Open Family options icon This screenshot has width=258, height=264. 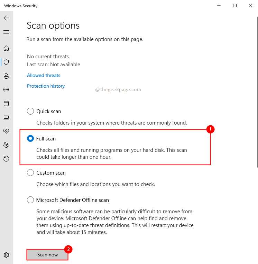(6, 145)
